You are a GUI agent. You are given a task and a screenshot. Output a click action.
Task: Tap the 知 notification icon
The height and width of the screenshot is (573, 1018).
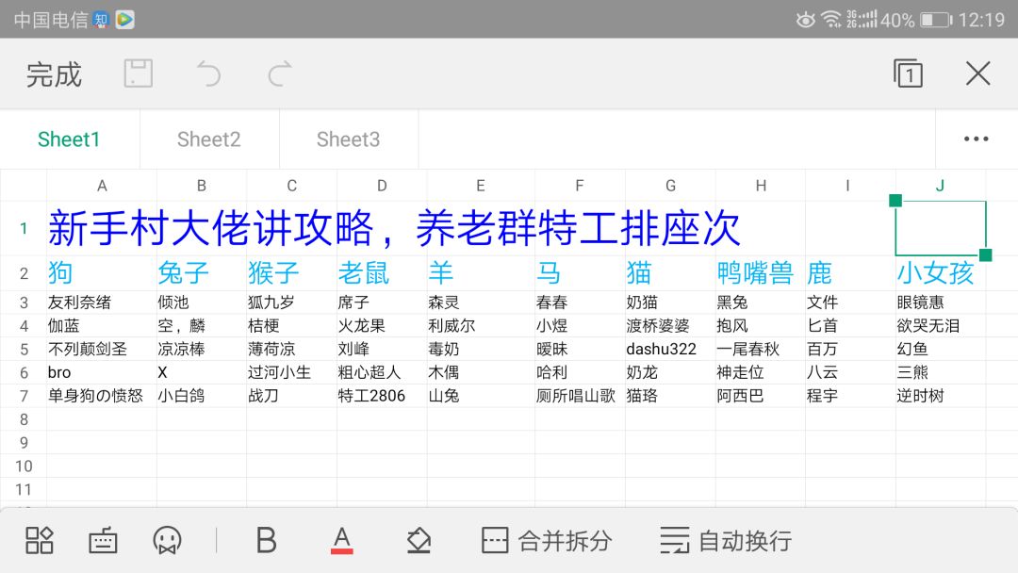[101, 20]
